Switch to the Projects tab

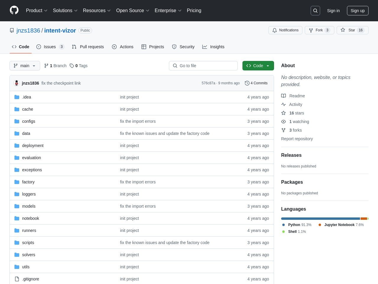(x=153, y=47)
